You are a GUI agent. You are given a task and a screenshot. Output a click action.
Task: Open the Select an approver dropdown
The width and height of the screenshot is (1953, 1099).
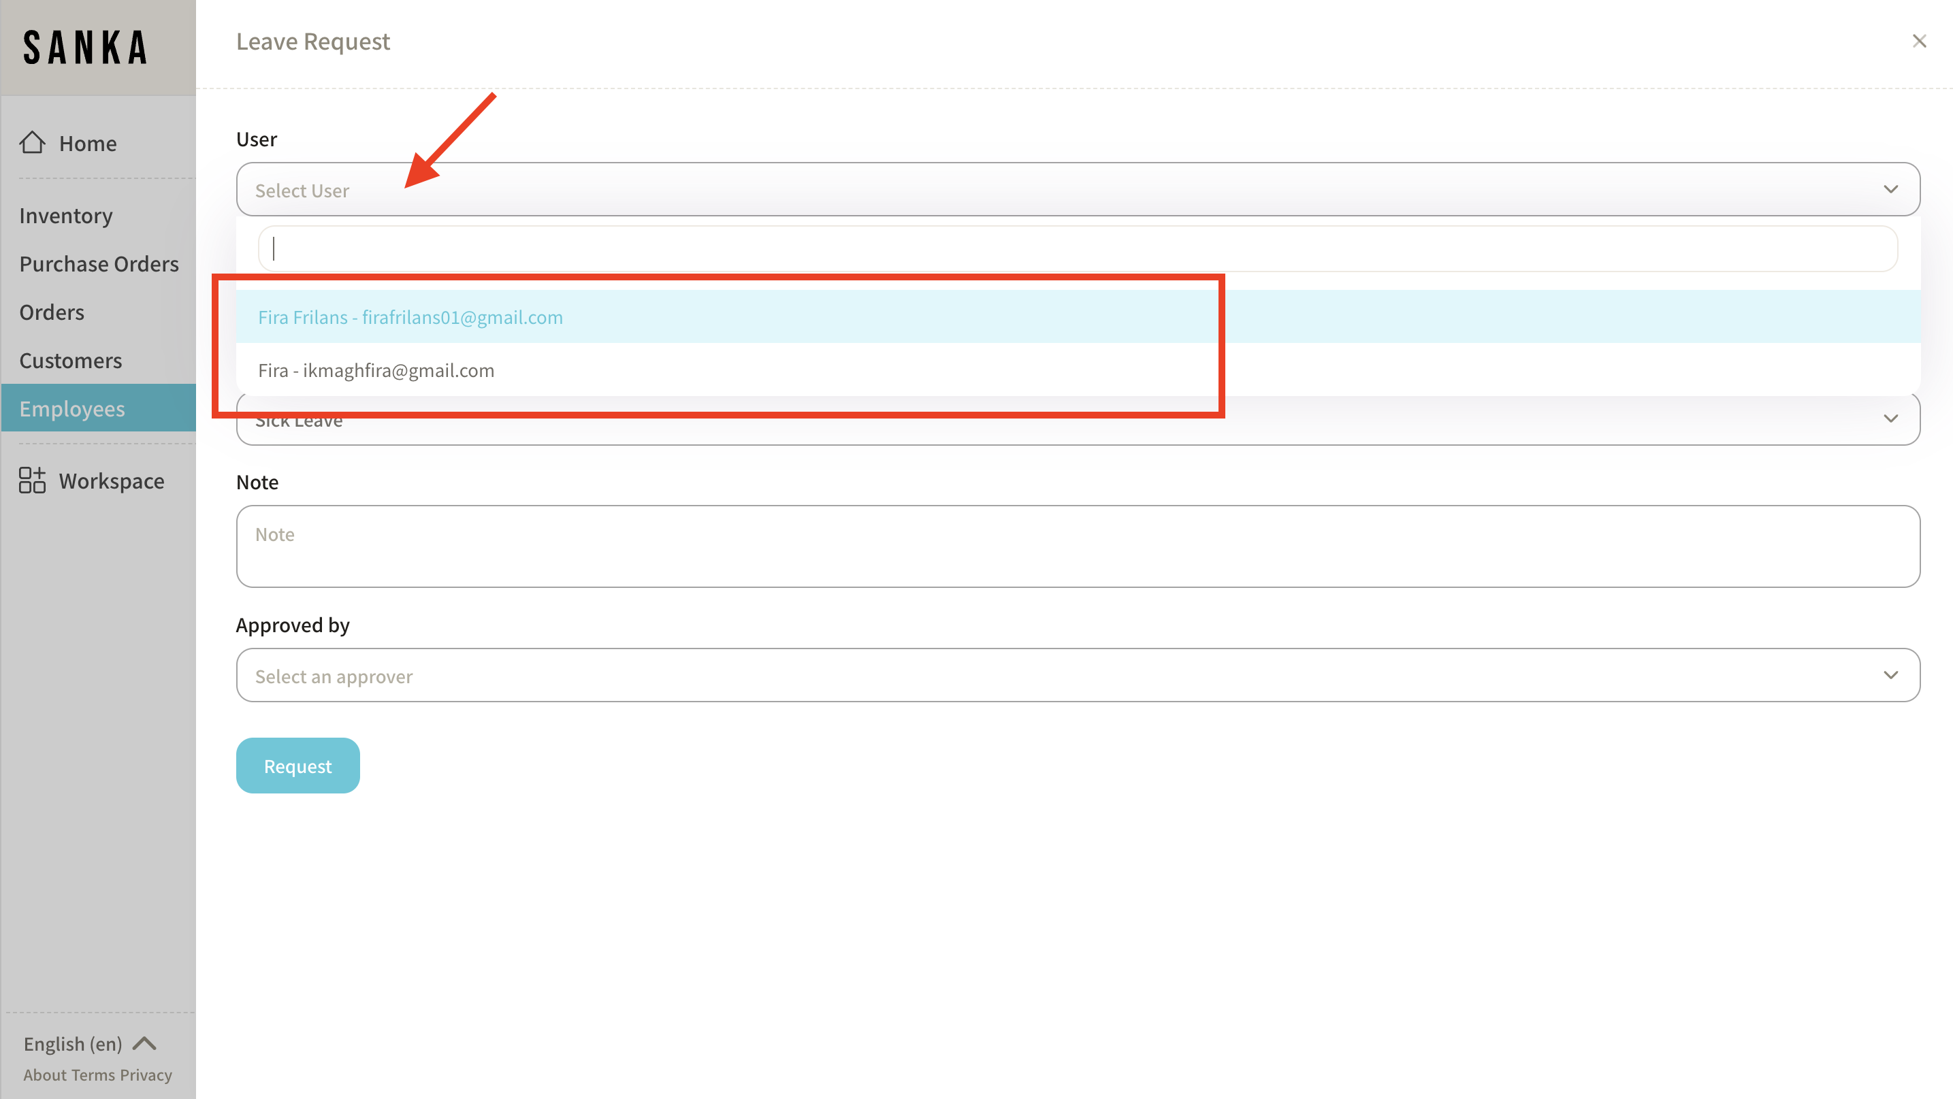coord(1077,675)
